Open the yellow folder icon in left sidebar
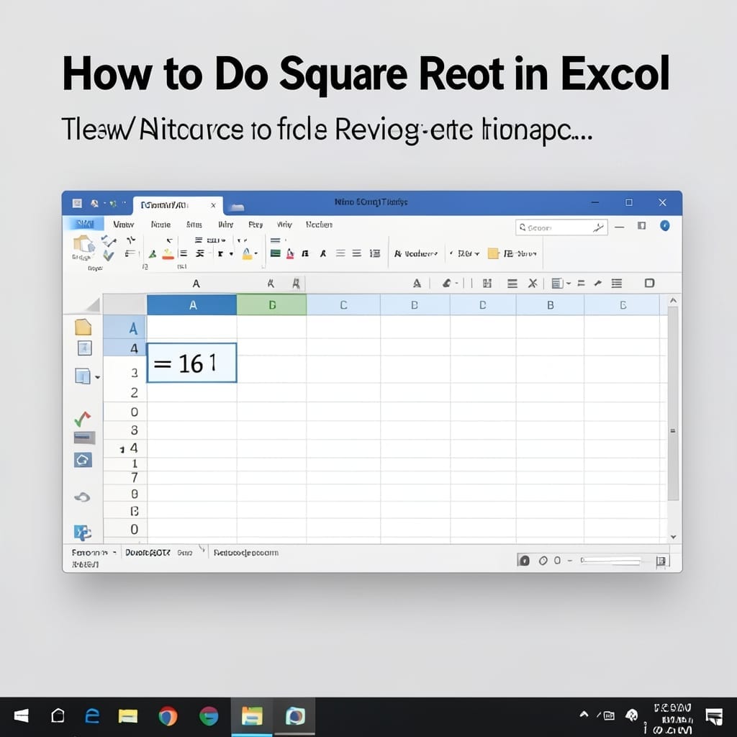The image size is (737, 737). pyautogui.click(x=83, y=327)
